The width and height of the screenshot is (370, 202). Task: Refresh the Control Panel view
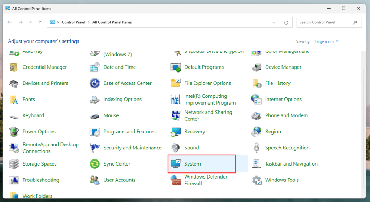point(286,23)
